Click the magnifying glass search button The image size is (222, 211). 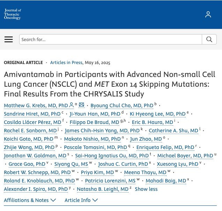click(x=209, y=39)
